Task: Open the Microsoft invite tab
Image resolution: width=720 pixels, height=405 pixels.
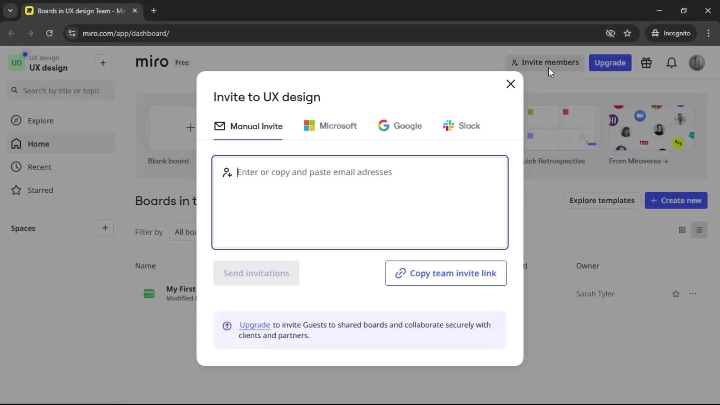Action: pos(330,126)
